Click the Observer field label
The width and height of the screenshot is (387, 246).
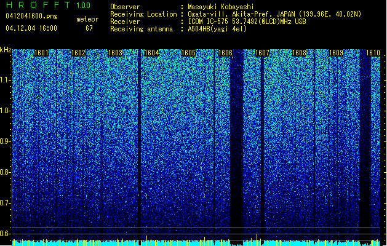point(125,7)
